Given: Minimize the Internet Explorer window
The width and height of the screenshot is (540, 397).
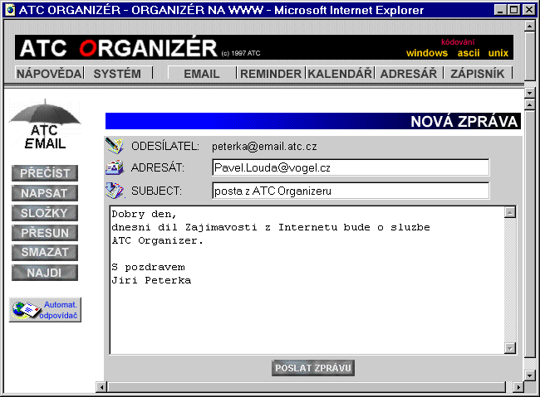Looking at the screenshot, I should point(500,10).
